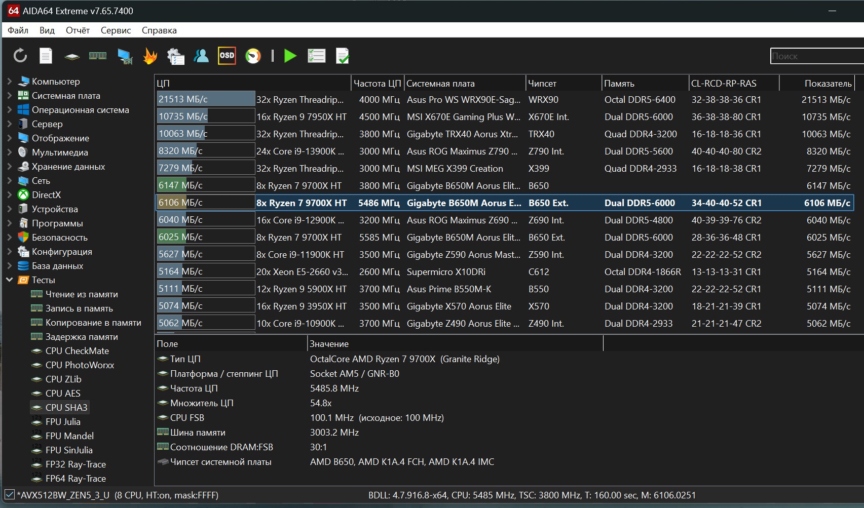Screen dimensions: 864x508
Task: Click the gauge sensor panel icon
Action: click(x=253, y=56)
